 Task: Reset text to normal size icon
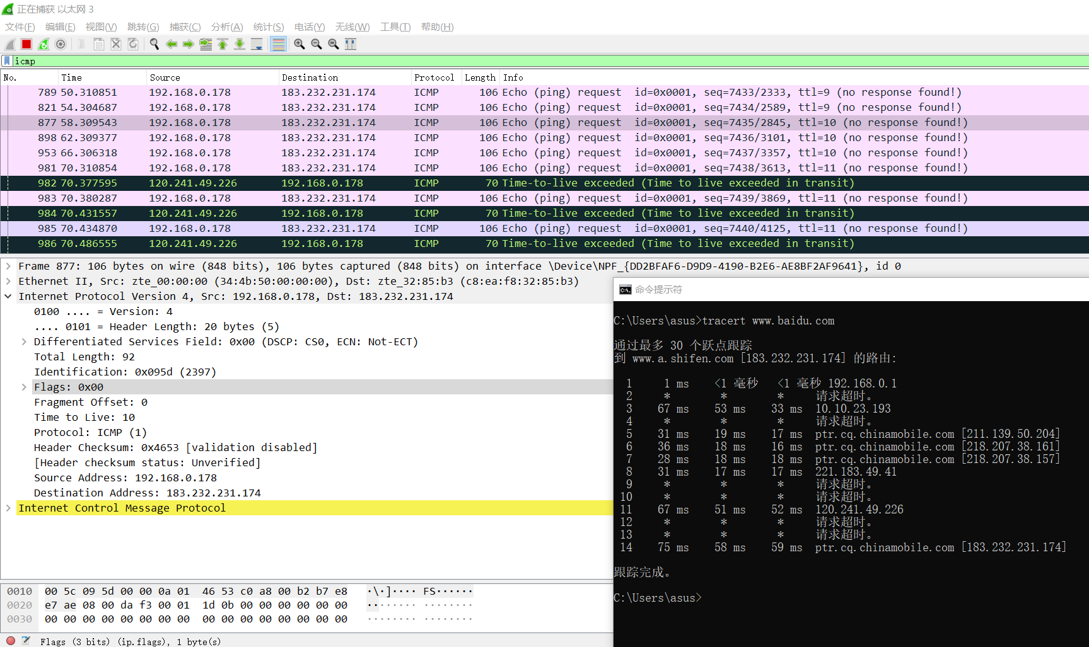(x=334, y=44)
